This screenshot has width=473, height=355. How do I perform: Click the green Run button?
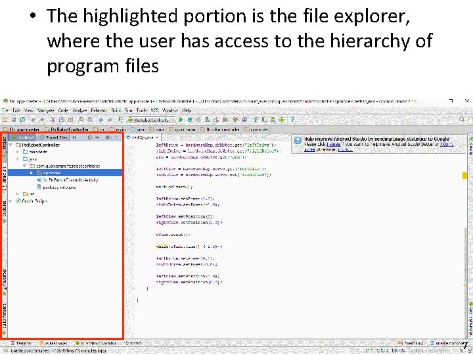[x=181, y=120]
